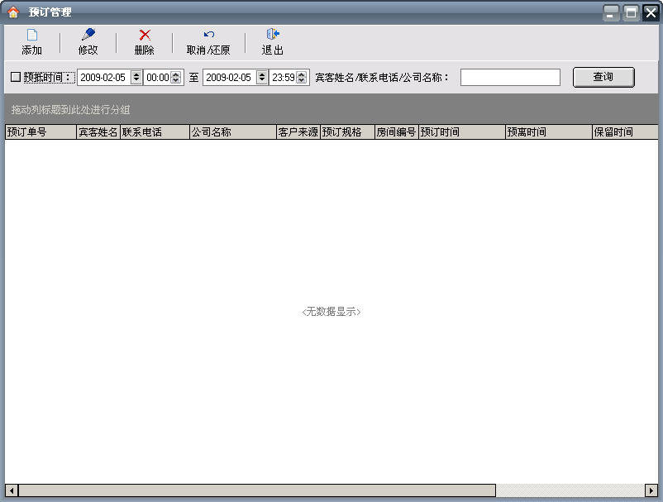Close the 预订管理 window
This screenshot has width=663, height=502.
651,13
